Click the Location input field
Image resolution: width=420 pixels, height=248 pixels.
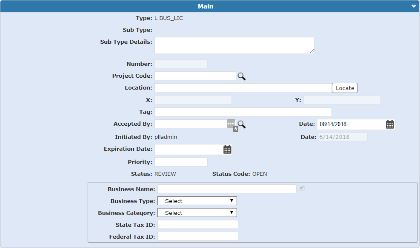(x=243, y=87)
